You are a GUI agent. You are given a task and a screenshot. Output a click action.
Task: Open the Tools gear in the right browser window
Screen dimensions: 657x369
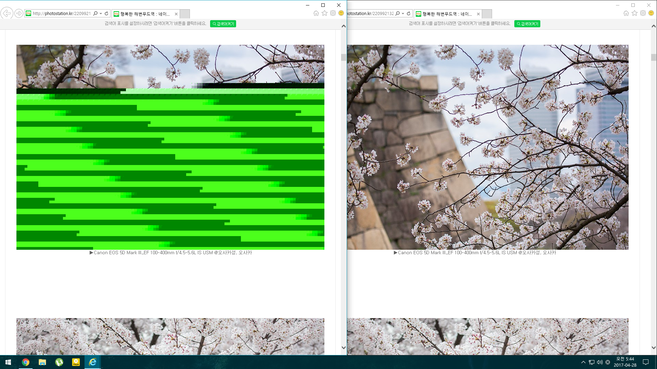click(643, 13)
